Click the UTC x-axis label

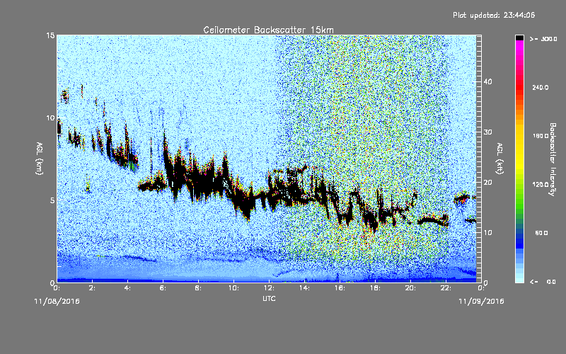[269, 298]
